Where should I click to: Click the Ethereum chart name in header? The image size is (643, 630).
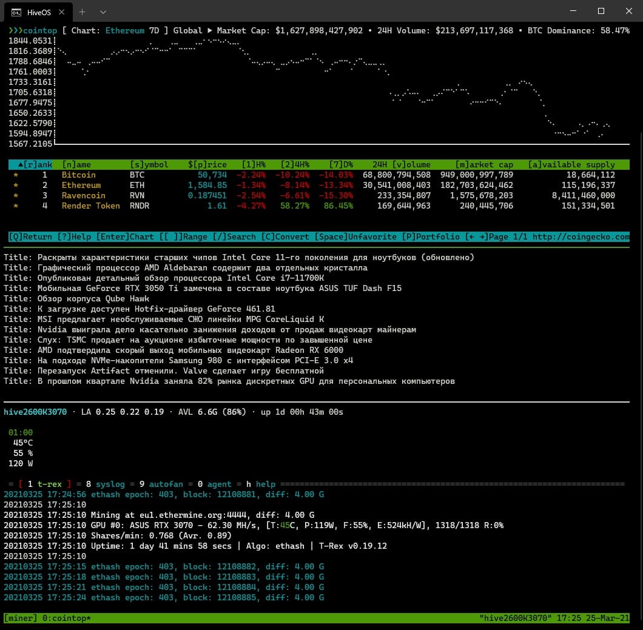point(125,31)
